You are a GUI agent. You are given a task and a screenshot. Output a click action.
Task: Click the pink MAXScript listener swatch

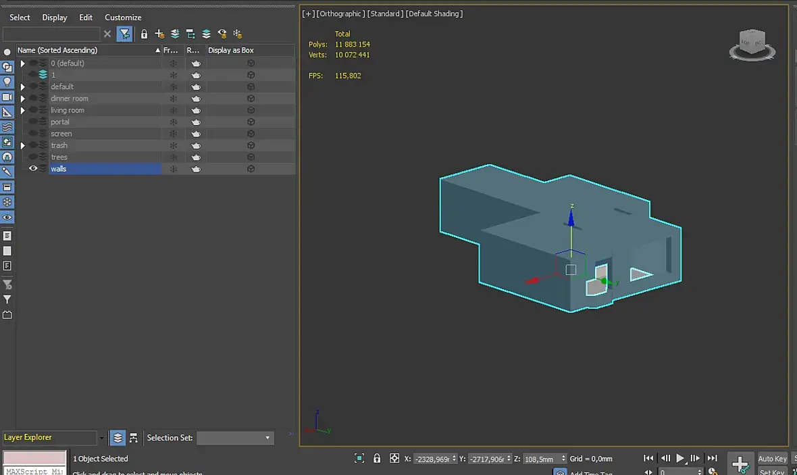(x=34, y=457)
